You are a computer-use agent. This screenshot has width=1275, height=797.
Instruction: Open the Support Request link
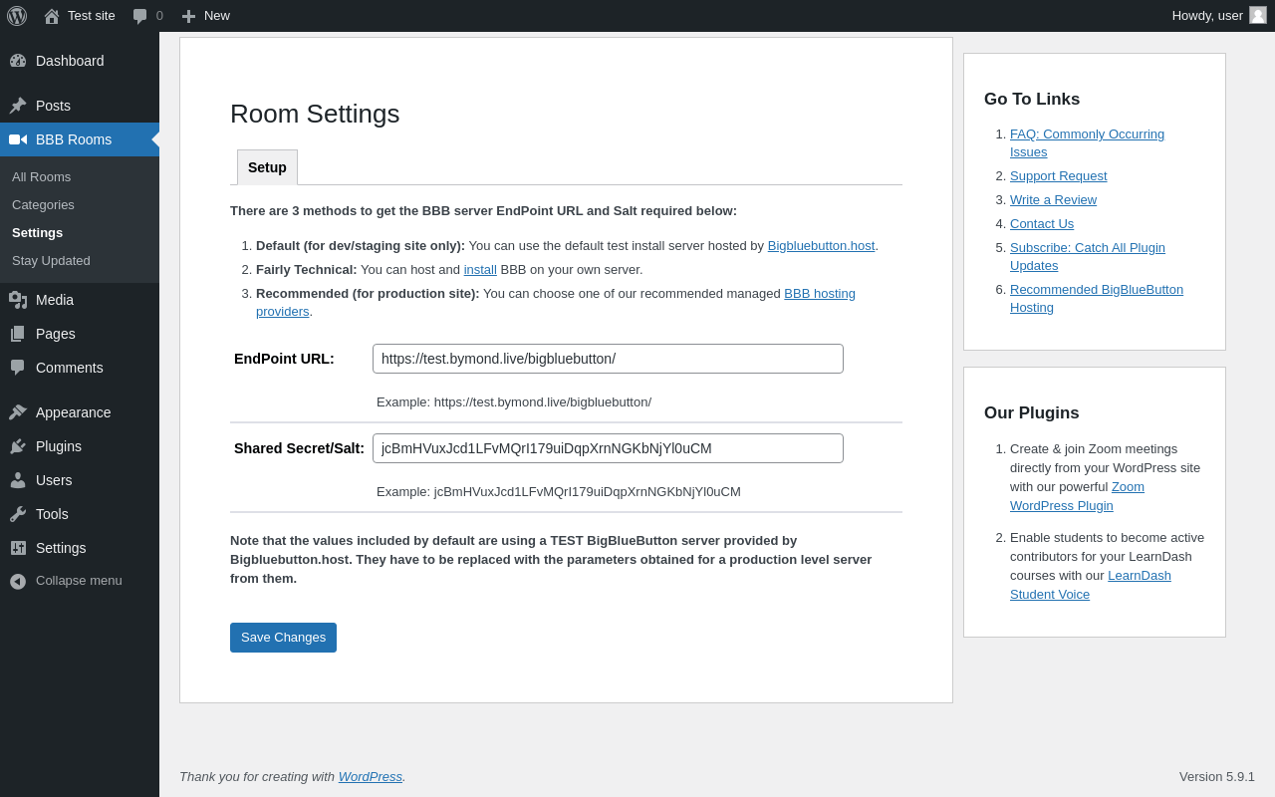tap(1058, 176)
